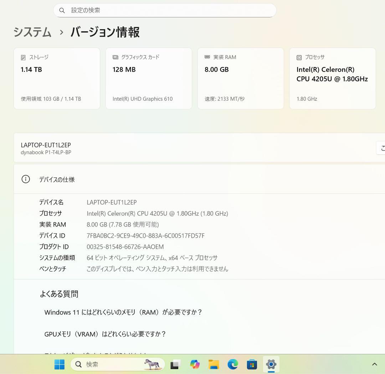
Task: Select the バージョン情報 breadcrumb item
Action: [104, 32]
